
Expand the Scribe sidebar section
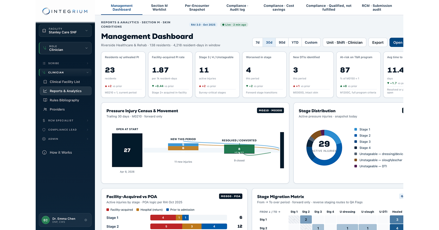pyautogui.click(x=65, y=63)
